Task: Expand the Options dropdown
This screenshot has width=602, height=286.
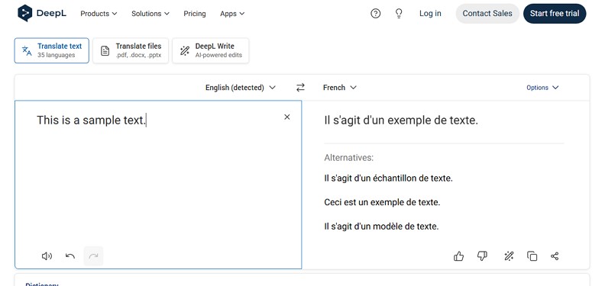Action: [x=542, y=88]
